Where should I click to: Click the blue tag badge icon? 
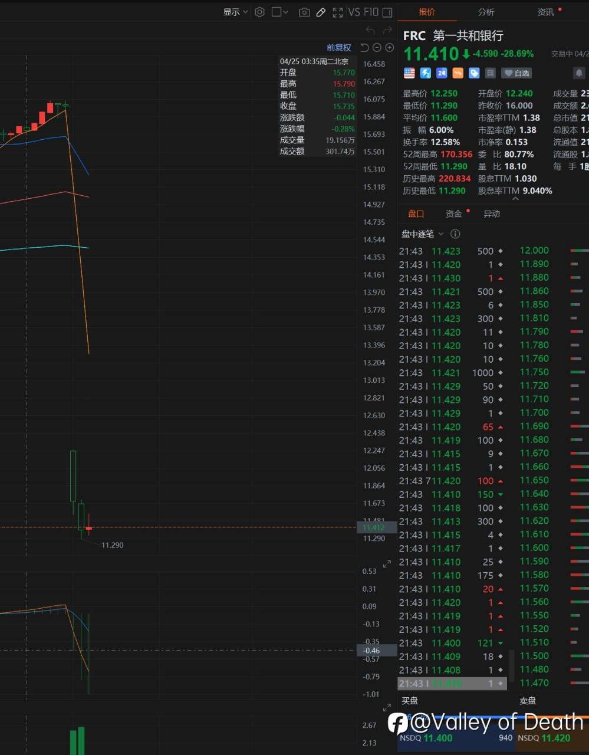474,73
